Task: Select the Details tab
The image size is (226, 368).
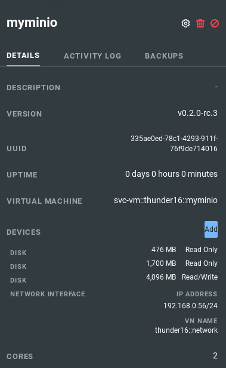Action: [23, 56]
